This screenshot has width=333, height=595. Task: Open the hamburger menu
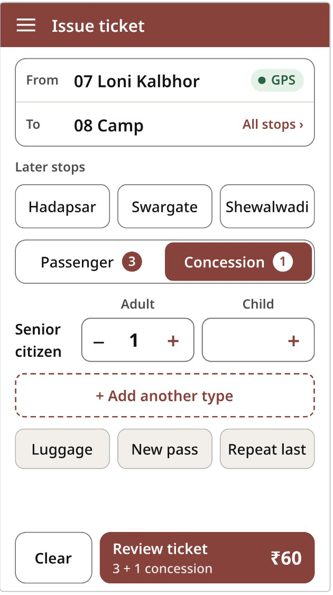pos(26,26)
